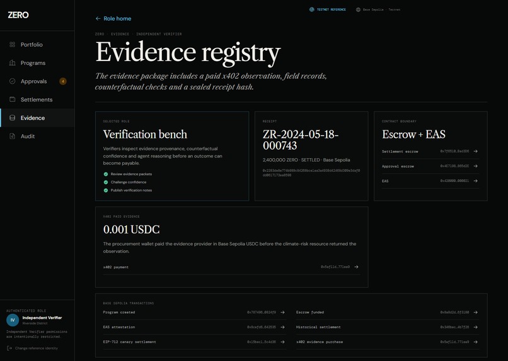Open x402 evidence purchase arrow
This screenshot has width=508, height=361.
pos(476,342)
